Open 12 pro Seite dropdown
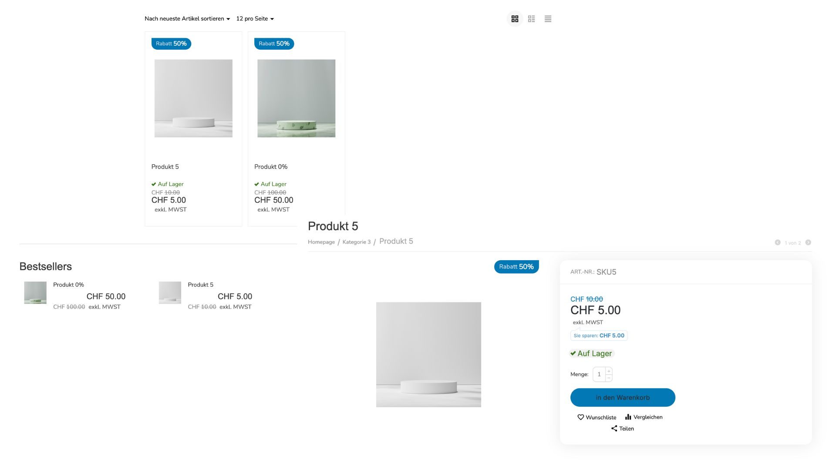This screenshot has width=836, height=470. pyautogui.click(x=255, y=19)
